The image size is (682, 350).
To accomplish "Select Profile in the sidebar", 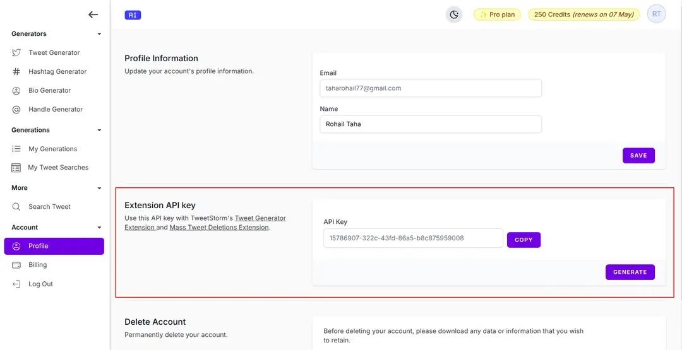I will (54, 246).
